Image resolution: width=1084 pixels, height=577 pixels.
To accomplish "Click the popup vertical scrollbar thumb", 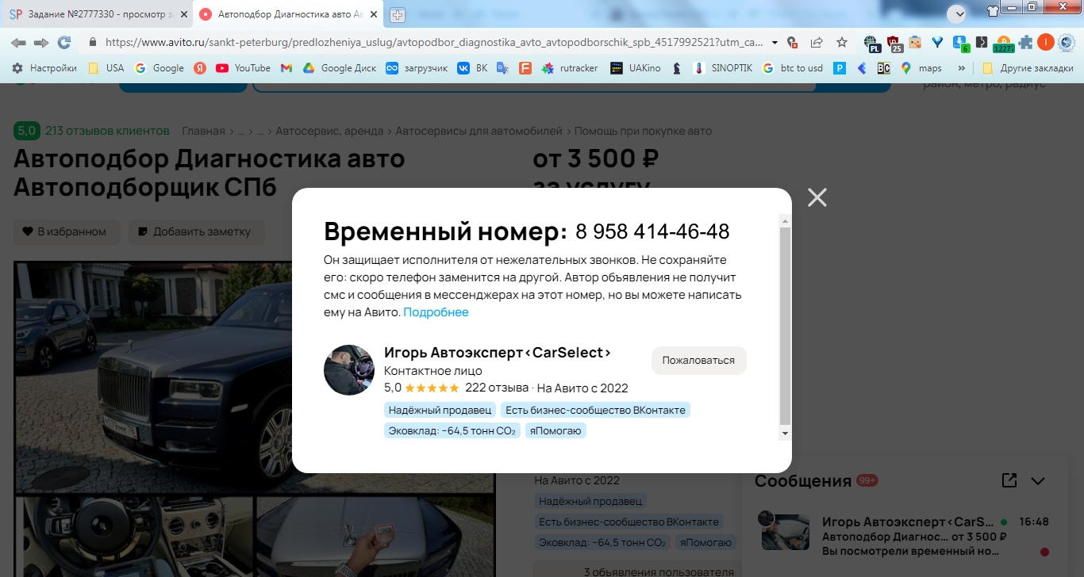I will tap(785, 326).
